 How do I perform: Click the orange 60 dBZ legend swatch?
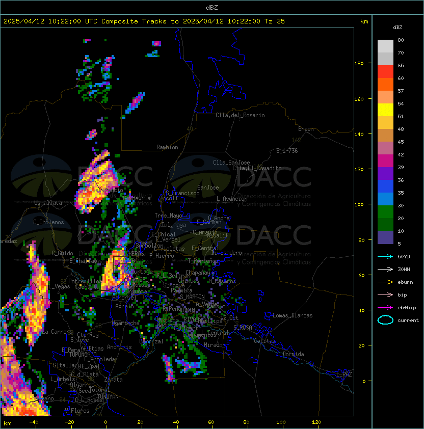pyautogui.click(x=385, y=84)
